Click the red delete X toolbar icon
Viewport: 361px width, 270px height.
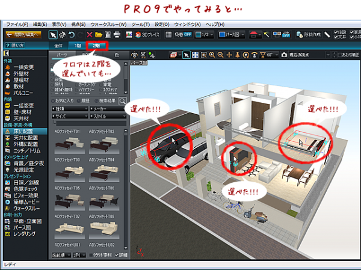[90, 35]
